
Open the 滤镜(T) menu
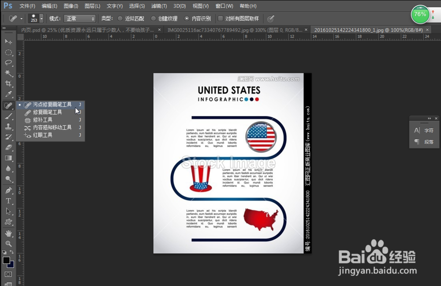pyautogui.click(x=159, y=6)
